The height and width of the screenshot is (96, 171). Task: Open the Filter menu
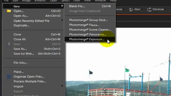point(77,1)
